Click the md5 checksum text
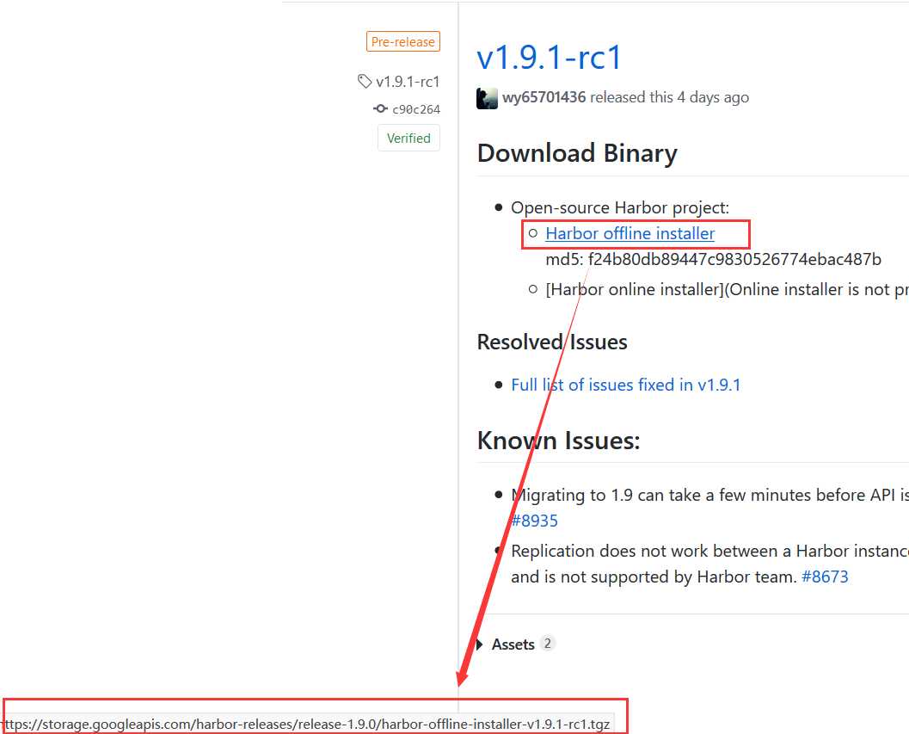The height and width of the screenshot is (734, 909). pyautogui.click(x=713, y=259)
